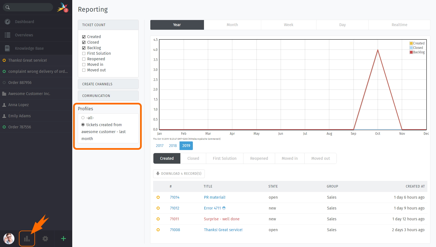436x247 pixels.
Task: Click the Knowledge Base book icon
Action: coord(8,48)
